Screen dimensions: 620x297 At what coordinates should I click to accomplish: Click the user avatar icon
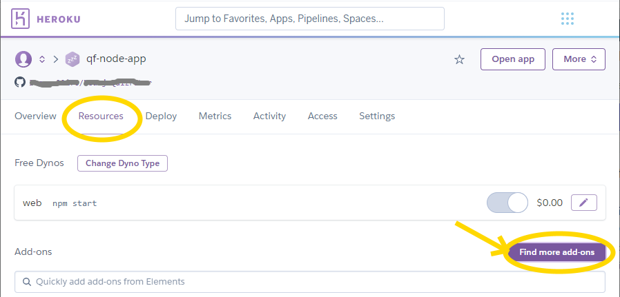tap(23, 59)
